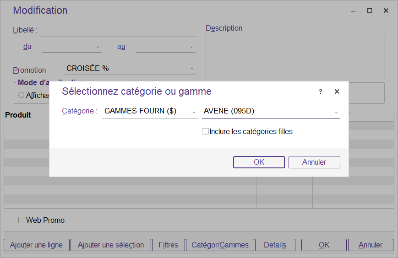The image size is (398, 258).
Task: Click the dialog help question mark icon
Action: [x=321, y=91]
